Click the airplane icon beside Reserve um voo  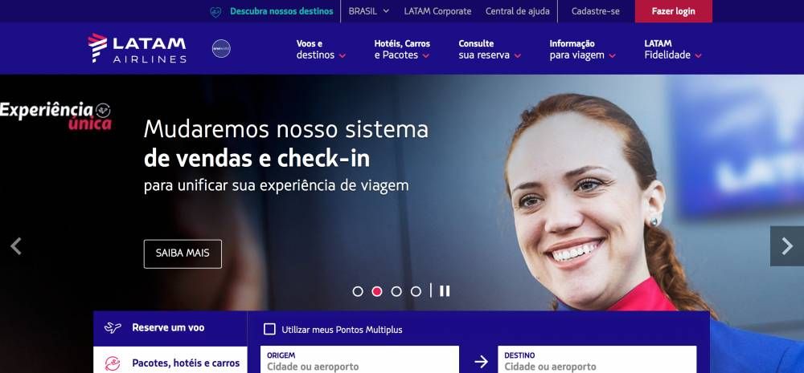[x=113, y=328]
